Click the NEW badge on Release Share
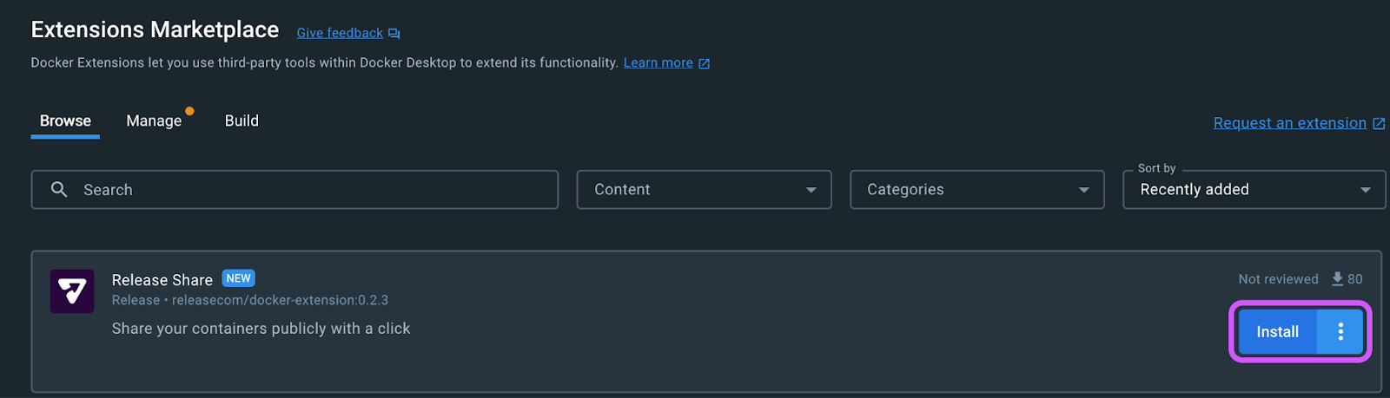1390x398 pixels. point(238,278)
